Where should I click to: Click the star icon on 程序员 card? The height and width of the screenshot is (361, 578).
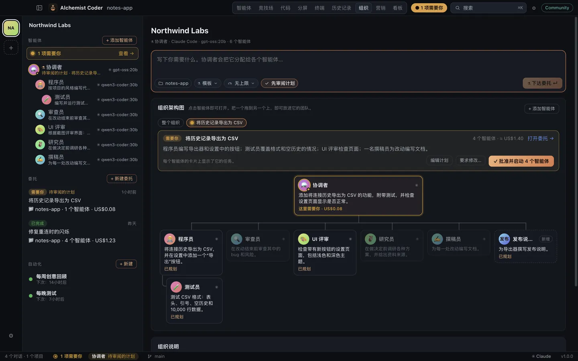(x=216, y=239)
